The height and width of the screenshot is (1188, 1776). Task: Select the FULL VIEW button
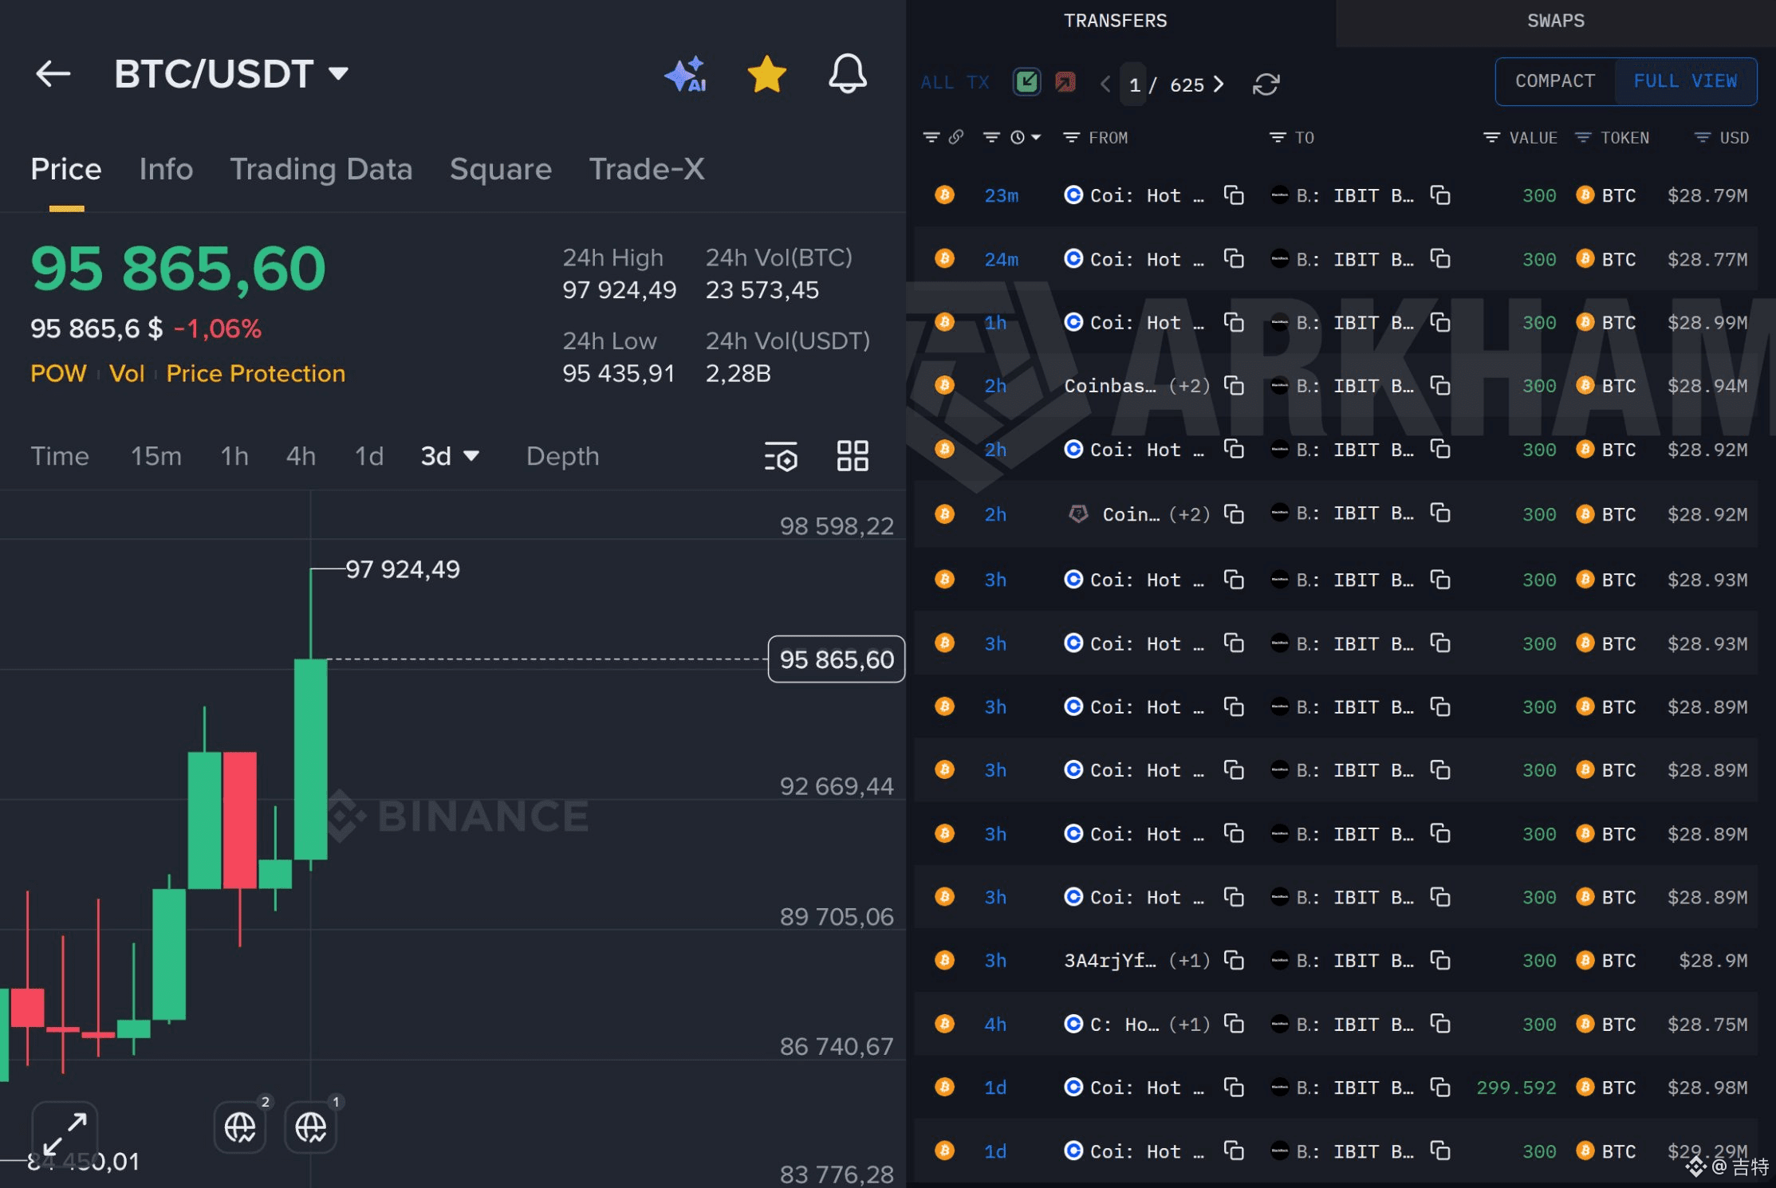1684,81
